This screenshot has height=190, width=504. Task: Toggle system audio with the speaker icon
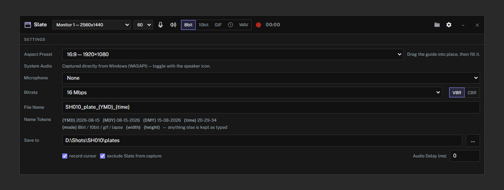(x=173, y=24)
